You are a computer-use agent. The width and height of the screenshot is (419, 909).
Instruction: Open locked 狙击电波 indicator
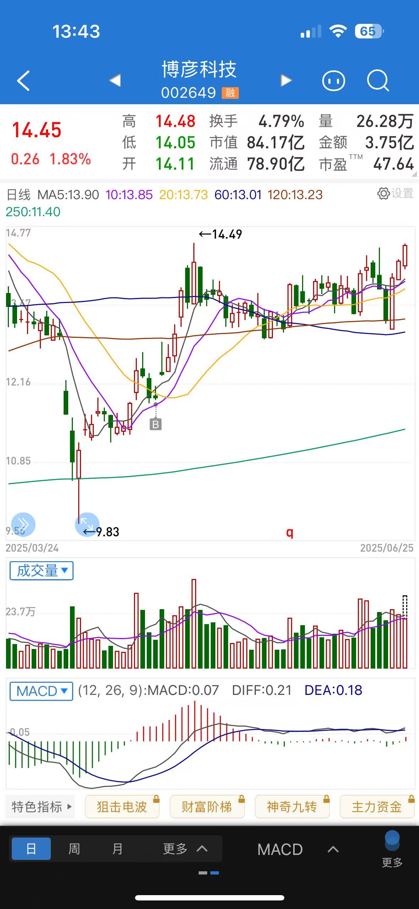[x=122, y=807]
